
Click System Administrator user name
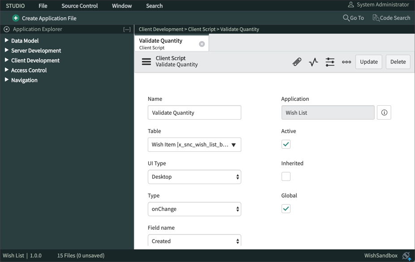(x=383, y=4)
